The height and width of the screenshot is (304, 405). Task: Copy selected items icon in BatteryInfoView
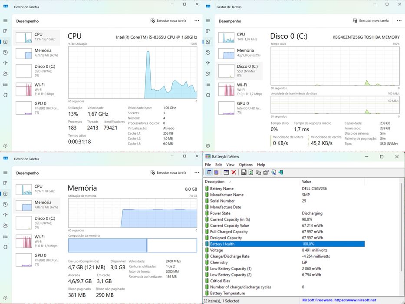(x=258, y=172)
